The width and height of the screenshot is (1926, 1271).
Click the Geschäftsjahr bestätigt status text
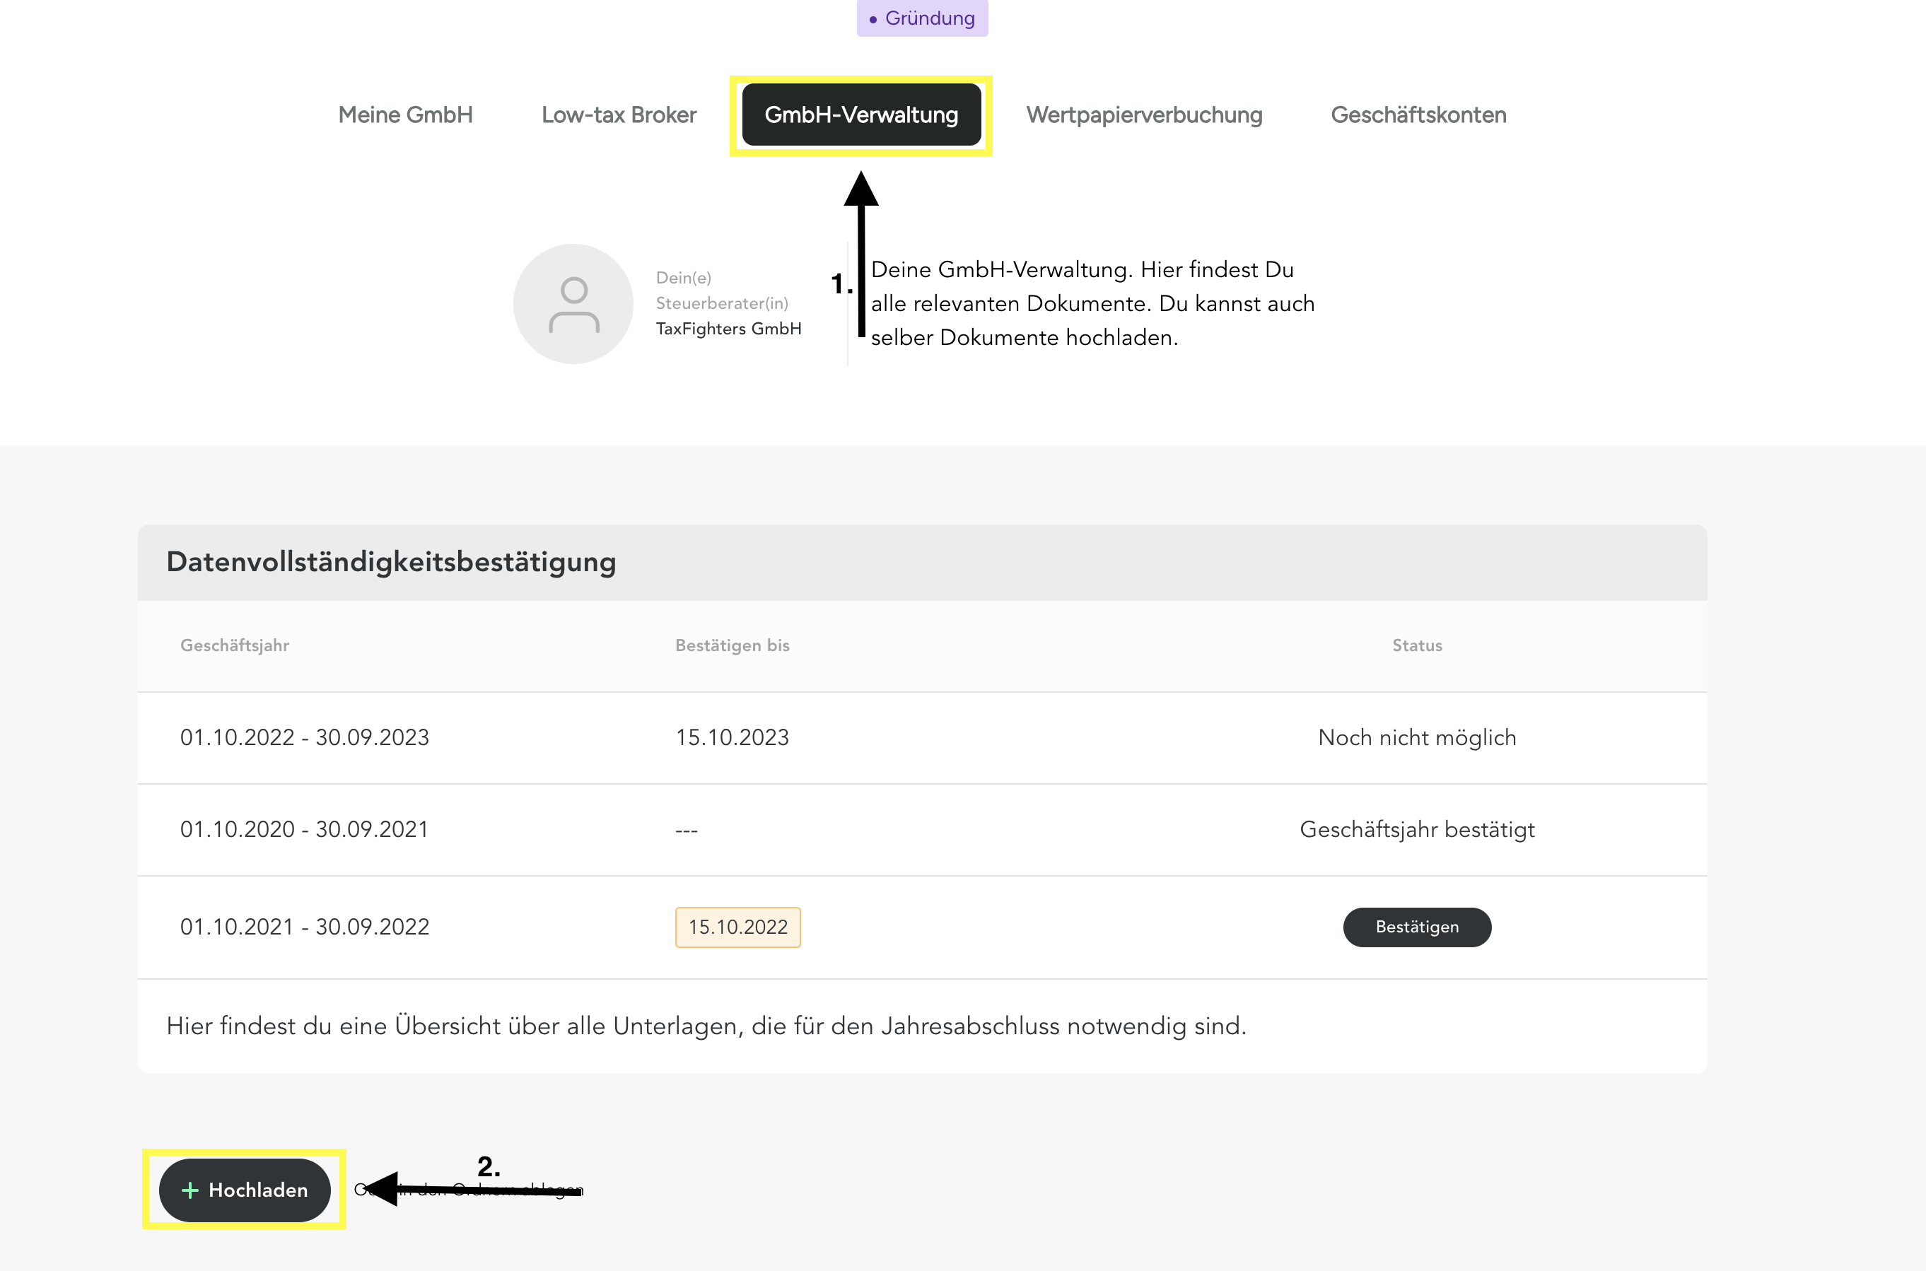point(1416,828)
